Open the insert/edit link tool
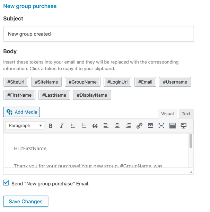 (139, 126)
